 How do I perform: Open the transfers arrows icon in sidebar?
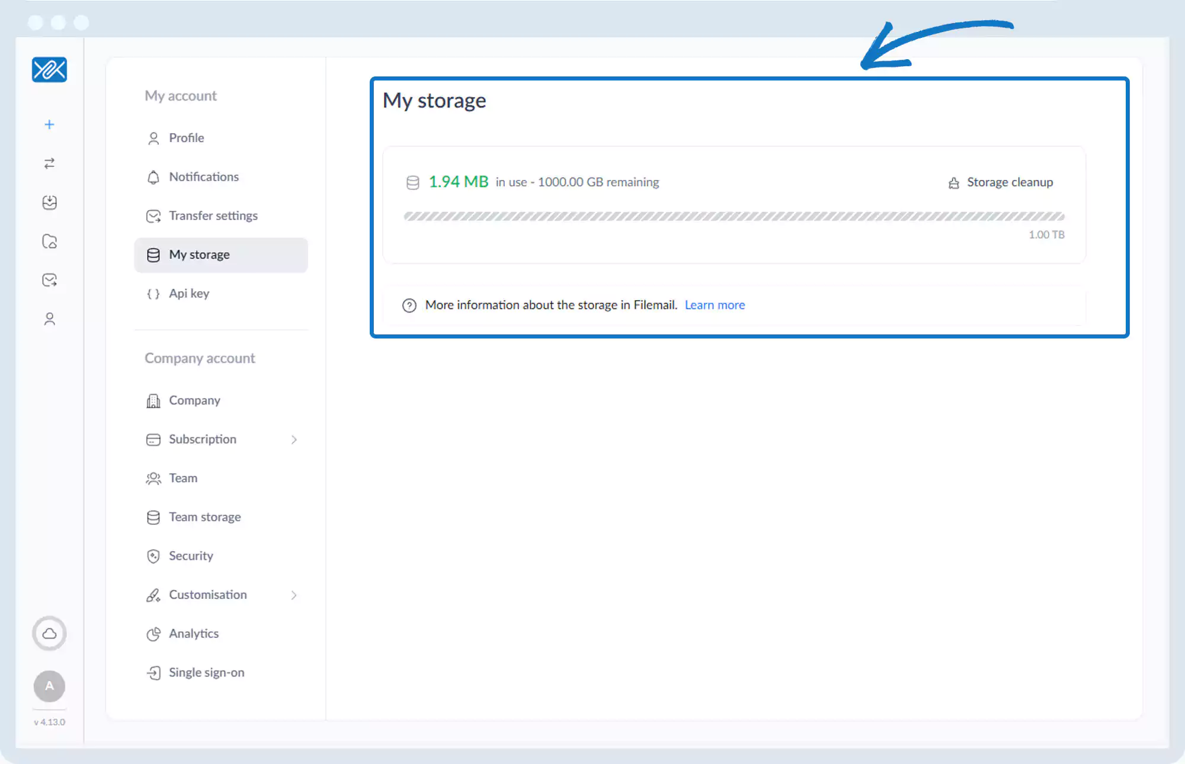pos(49,163)
